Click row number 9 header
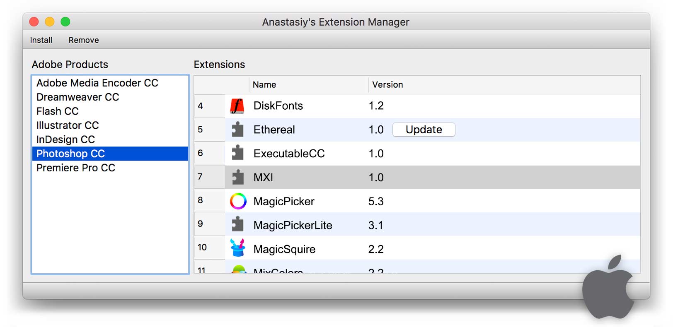 click(210, 224)
